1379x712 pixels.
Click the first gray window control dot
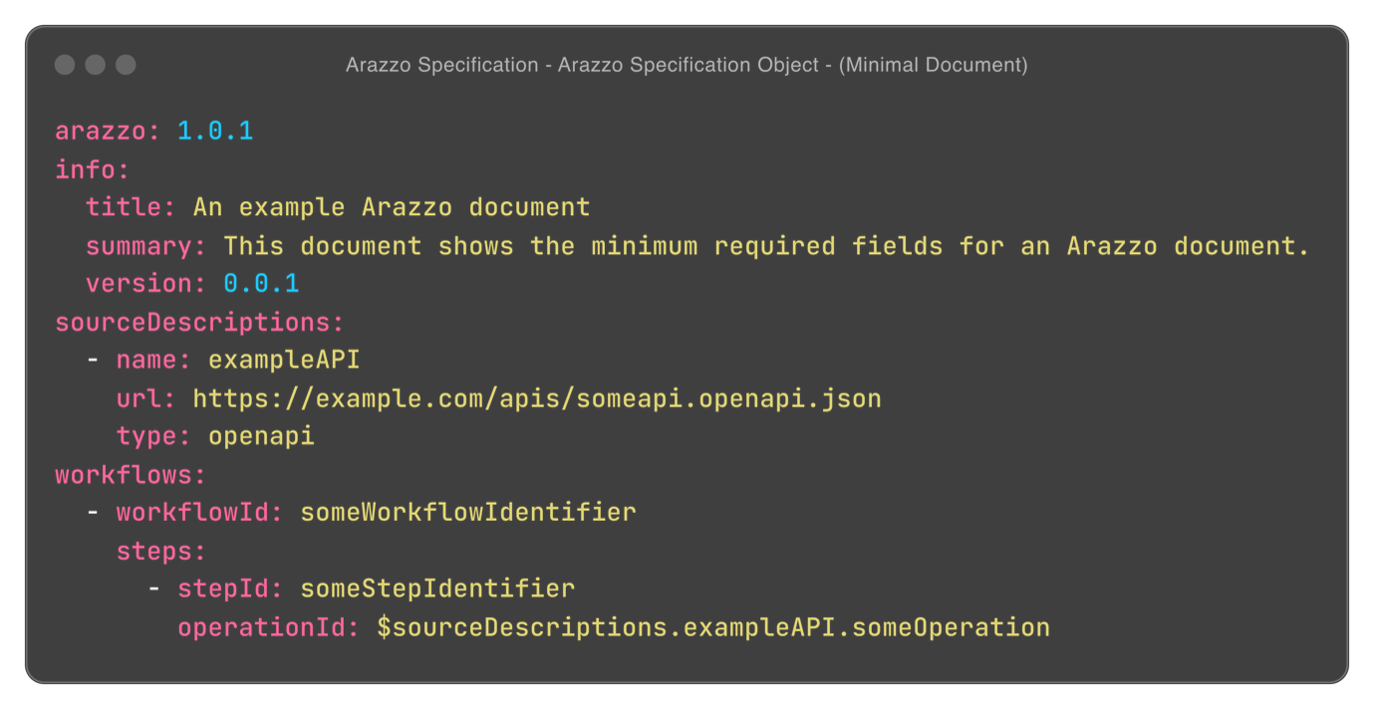65,65
